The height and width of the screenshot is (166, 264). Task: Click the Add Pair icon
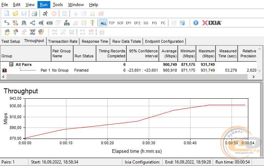(x=7, y=23)
